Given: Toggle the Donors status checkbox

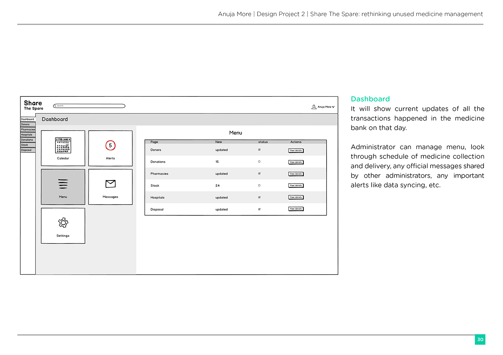Looking at the screenshot, I should pos(259,150).
